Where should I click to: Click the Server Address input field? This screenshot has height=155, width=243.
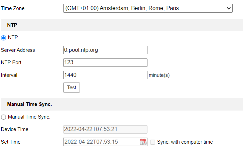tap(105, 50)
